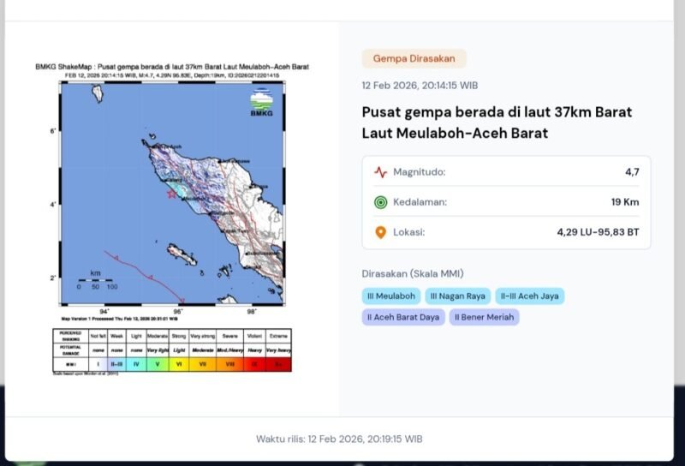Click the MMI IV cyan legend cell

tap(136, 364)
